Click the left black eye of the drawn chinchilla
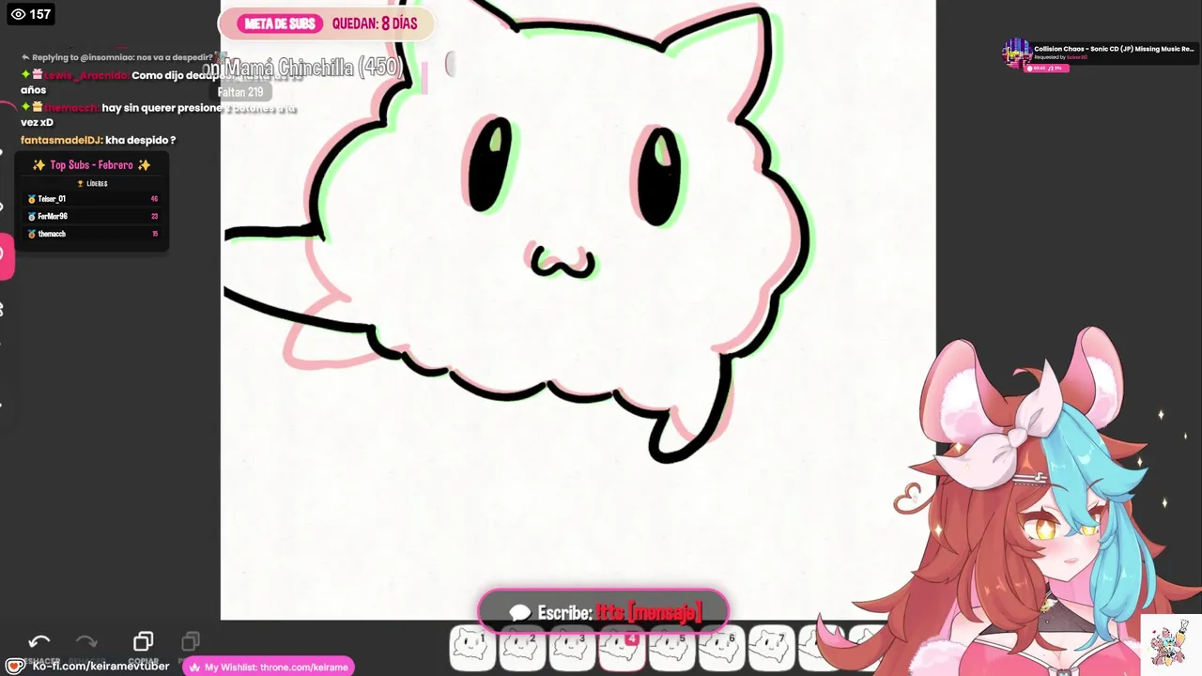1202x676 pixels. pos(489,165)
